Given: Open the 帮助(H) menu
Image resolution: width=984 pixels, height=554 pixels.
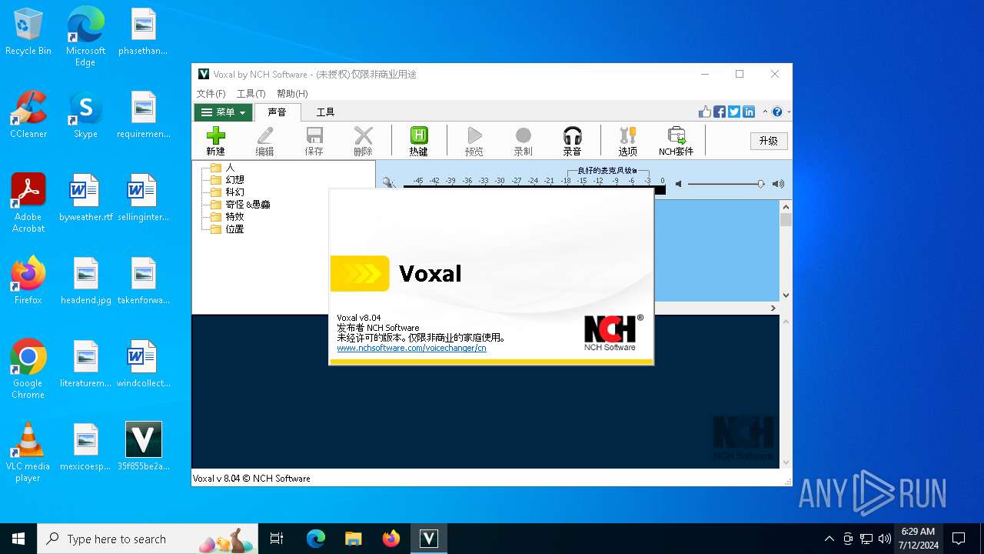Looking at the screenshot, I should click(292, 93).
